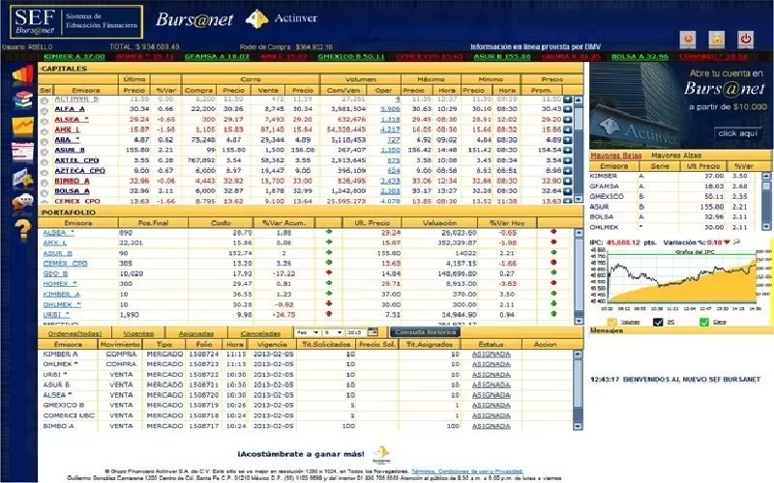Click the year input field showing 2013

[355, 332]
